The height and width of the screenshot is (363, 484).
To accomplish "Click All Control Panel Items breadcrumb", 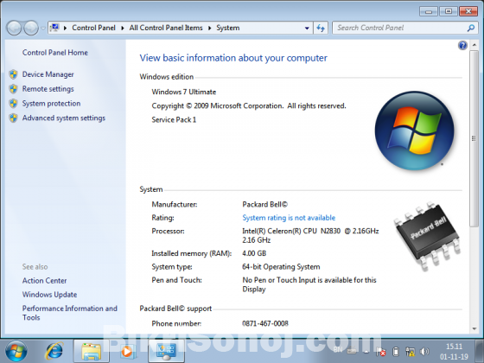I will pyautogui.click(x=166, y=28).
